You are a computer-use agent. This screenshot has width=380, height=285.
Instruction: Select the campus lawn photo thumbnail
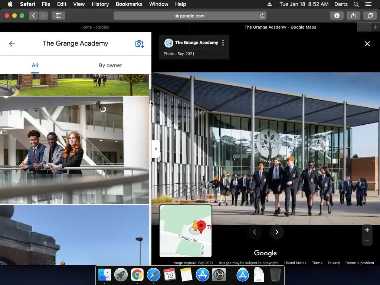click(x=74, y=85)
